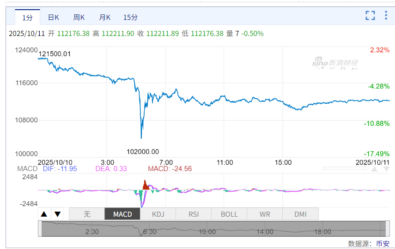Switch indicator to BOLL
Image resolution: width=395 pixels, height=249 pixels.
tap(229, 214)
